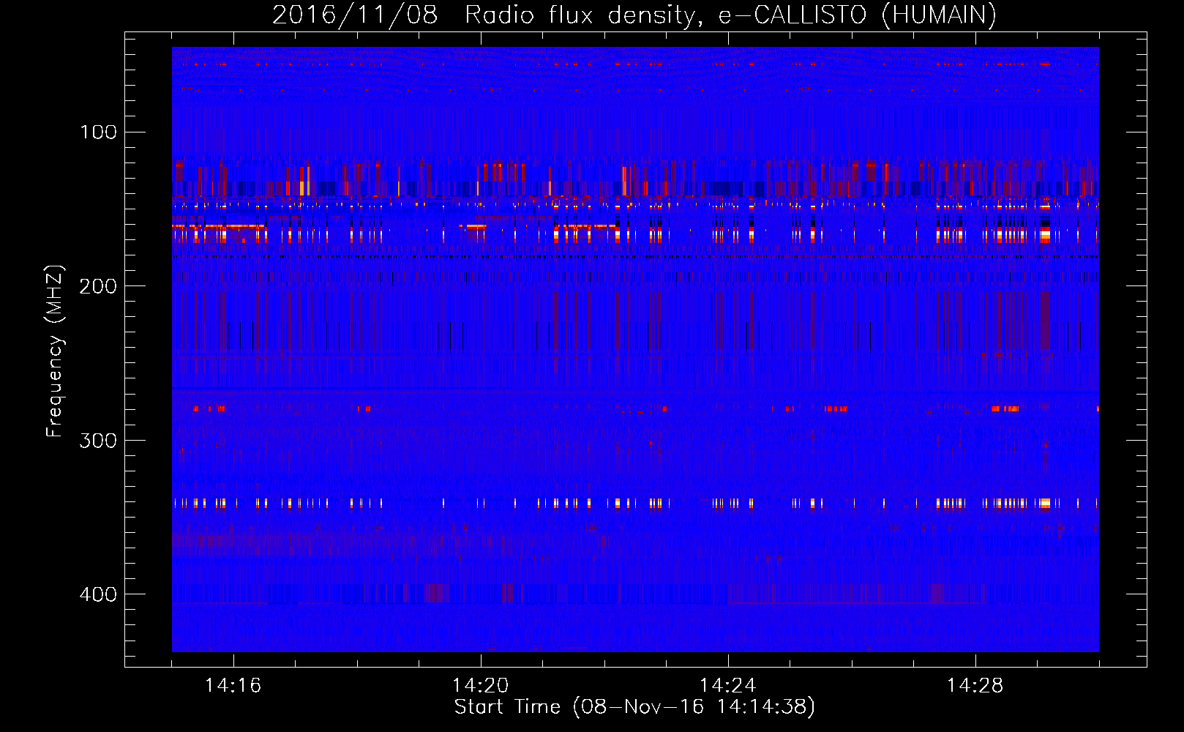Click the 14:20 time tick label
Screen dimensions: 1184x732
[481, 685]
